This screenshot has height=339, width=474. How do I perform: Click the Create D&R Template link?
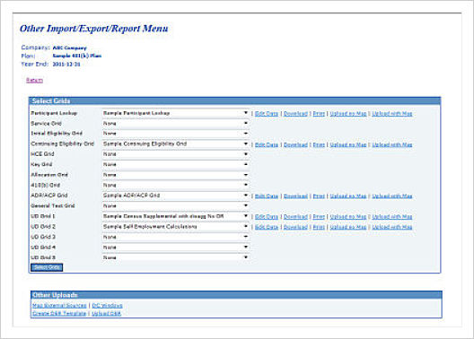tap(59, 313)
